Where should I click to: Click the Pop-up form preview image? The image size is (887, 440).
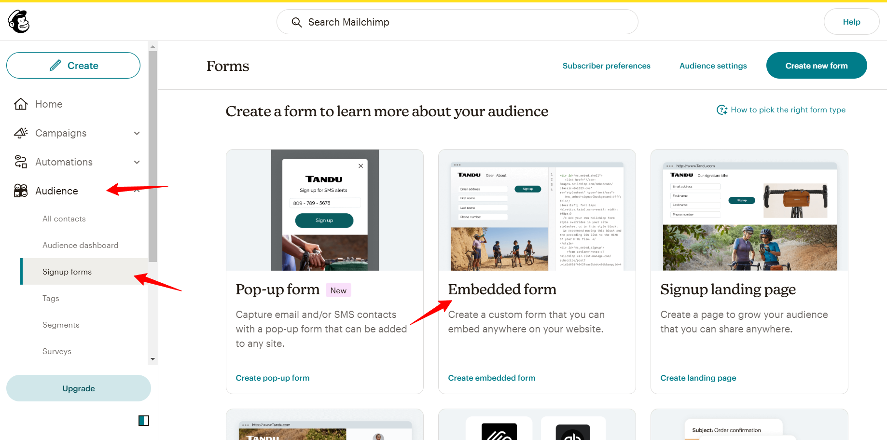point(325,210)
